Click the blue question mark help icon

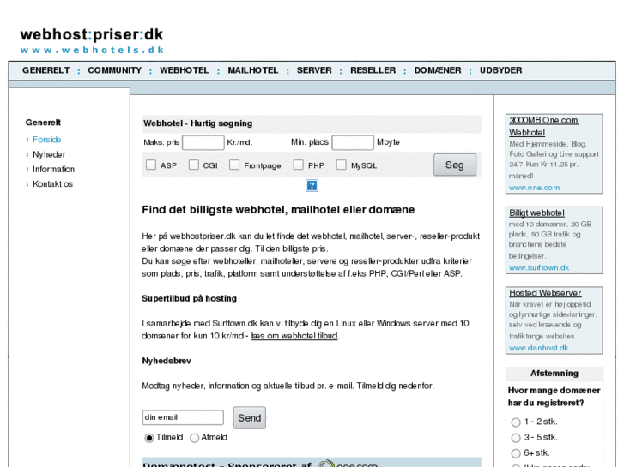pyautogui.click(x=312, y=185)
